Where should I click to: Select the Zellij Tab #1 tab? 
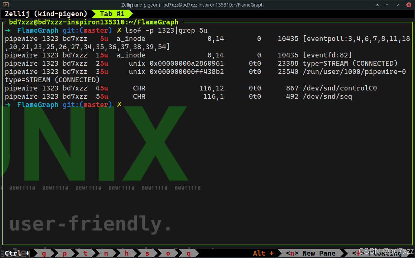click(x=112, y=14)
